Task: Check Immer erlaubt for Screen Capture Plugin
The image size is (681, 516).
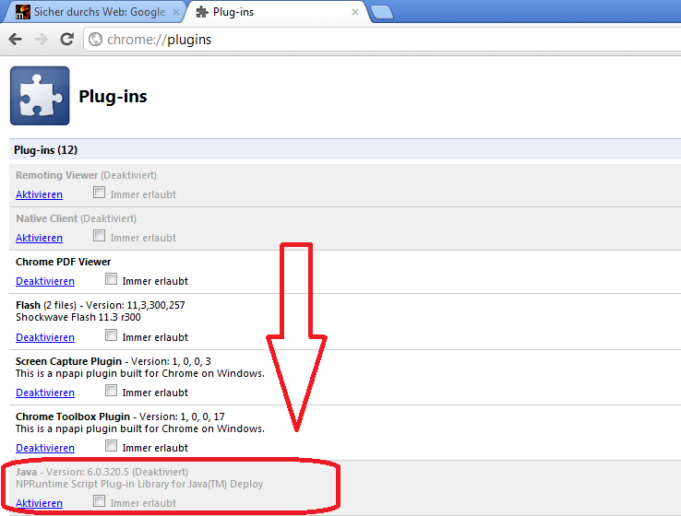Action: click(x=111, y=391)
